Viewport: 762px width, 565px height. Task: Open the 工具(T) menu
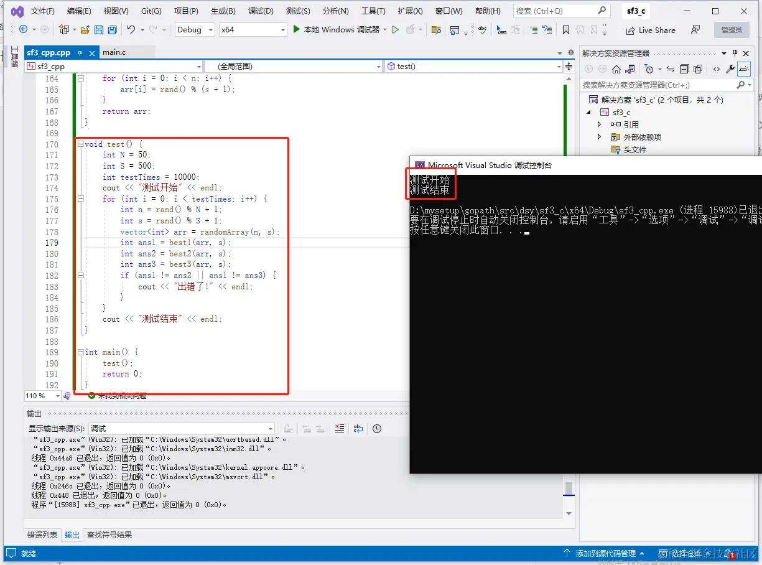tap(373, 11)
